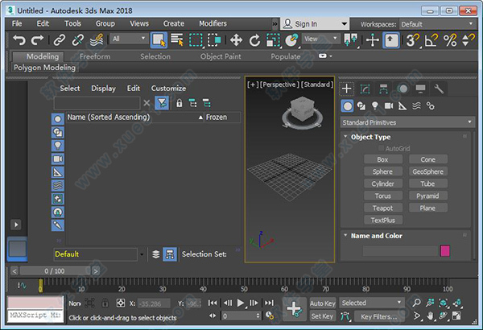Toggle Window/Crossing selection icon
The width and height of the screenshot is (483, 330).
(214, 40)
